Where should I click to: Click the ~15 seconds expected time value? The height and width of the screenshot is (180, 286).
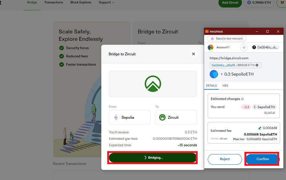187,145
